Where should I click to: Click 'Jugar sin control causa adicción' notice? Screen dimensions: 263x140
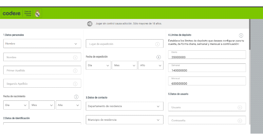pyautogui.click(x=129, y=24)
